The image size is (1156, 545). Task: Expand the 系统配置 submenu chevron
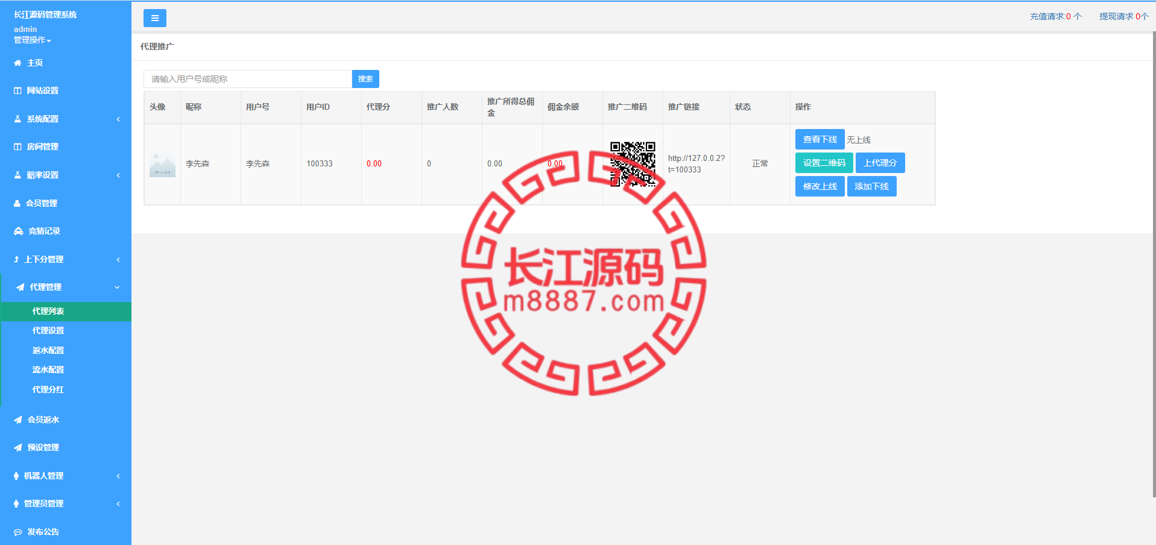pyautogui.click(x=118, y=119)
